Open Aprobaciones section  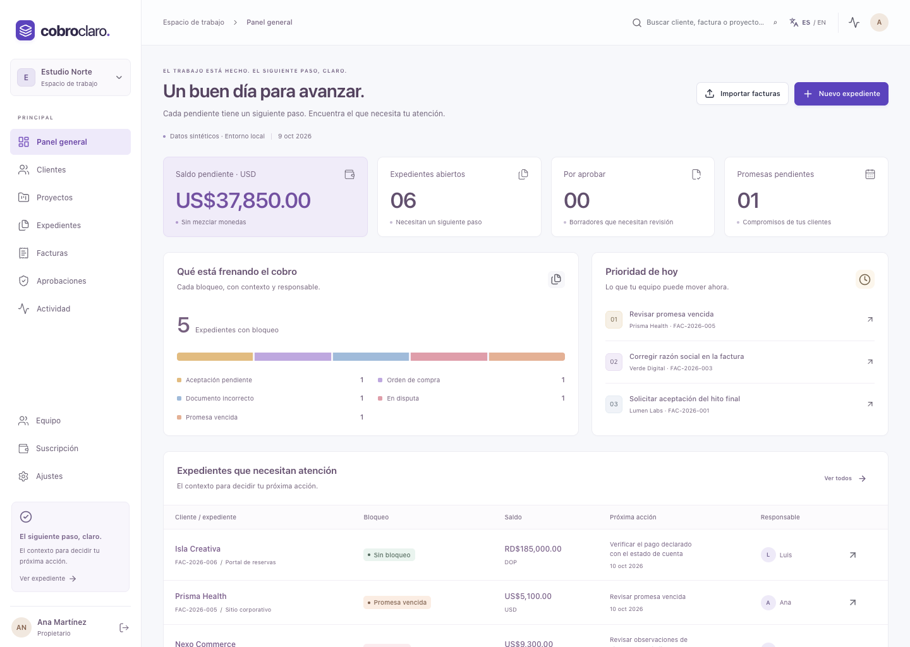click(x=70, y=281)
